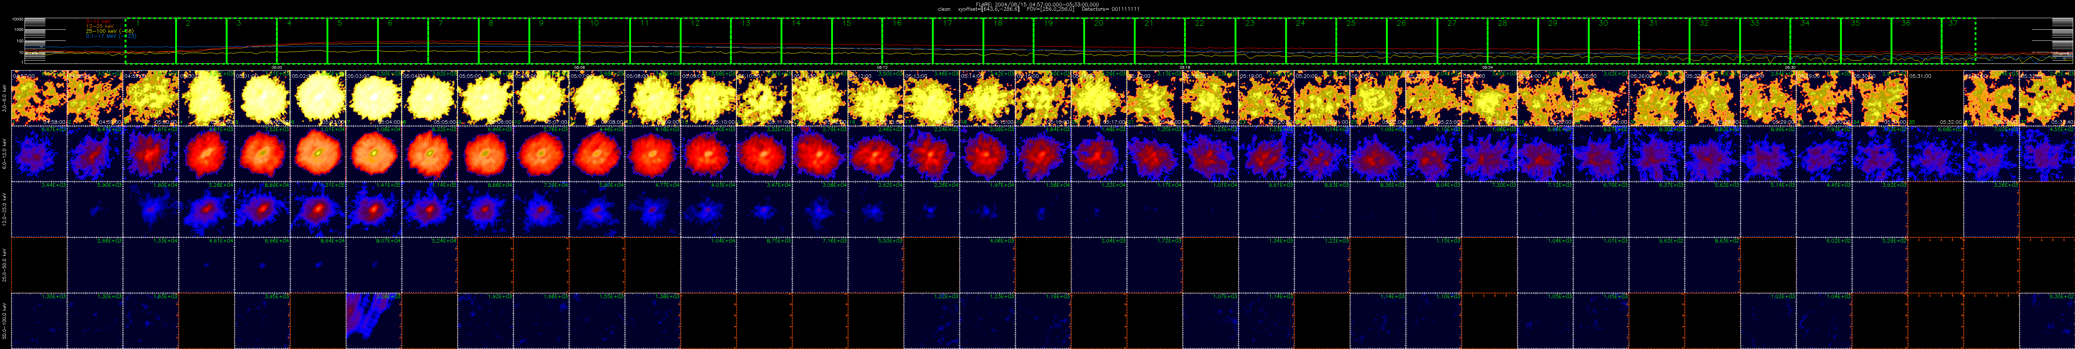Select time interval 1 in light curve
Viewport: 2075px width, 349px height.
[x=151, y=41]
